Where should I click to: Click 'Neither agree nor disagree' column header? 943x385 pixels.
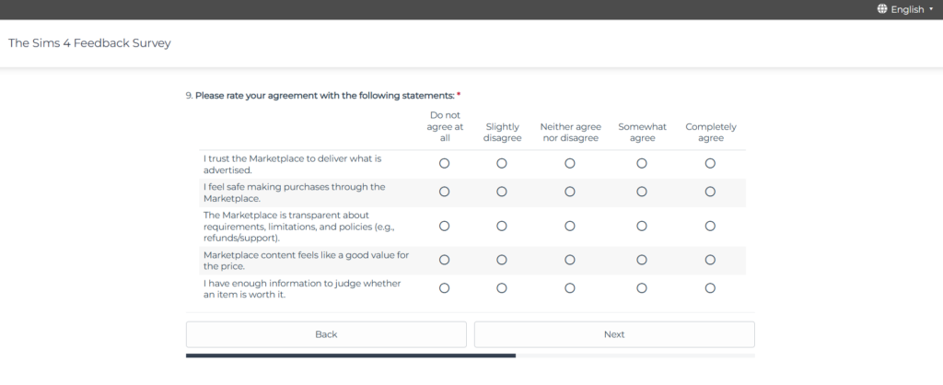click(x=570, y=133)
